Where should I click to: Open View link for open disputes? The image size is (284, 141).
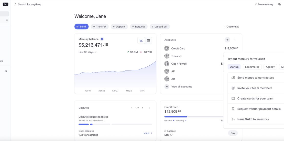tap(148, 133)
